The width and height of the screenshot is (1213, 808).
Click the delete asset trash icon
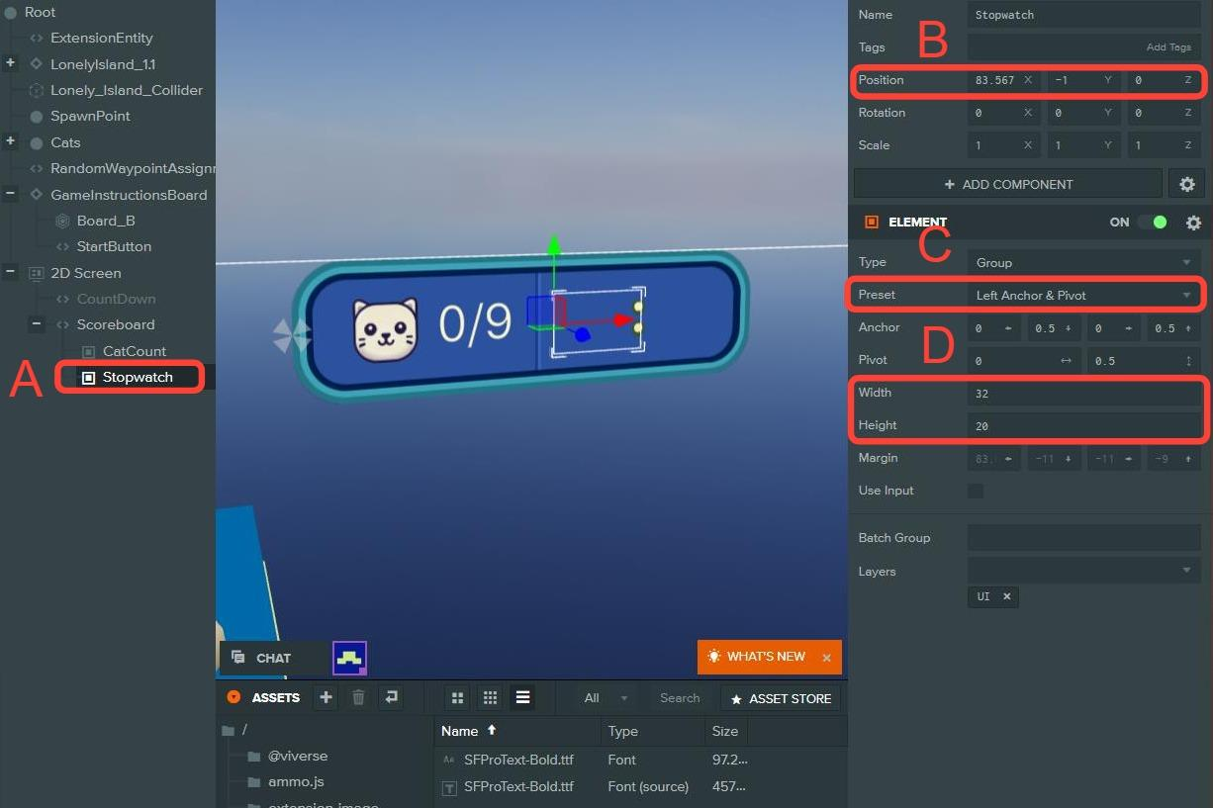point(358,698)
